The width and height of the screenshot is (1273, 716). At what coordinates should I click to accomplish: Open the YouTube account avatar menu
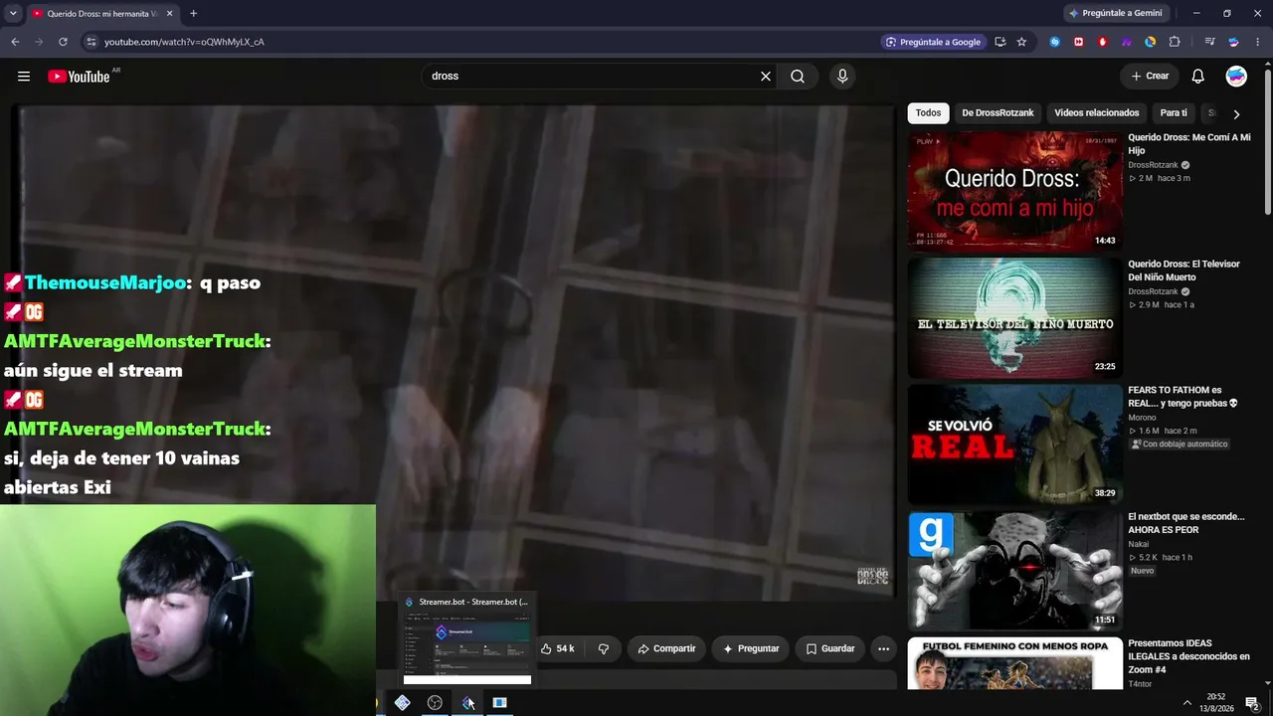pos(1236,77)
